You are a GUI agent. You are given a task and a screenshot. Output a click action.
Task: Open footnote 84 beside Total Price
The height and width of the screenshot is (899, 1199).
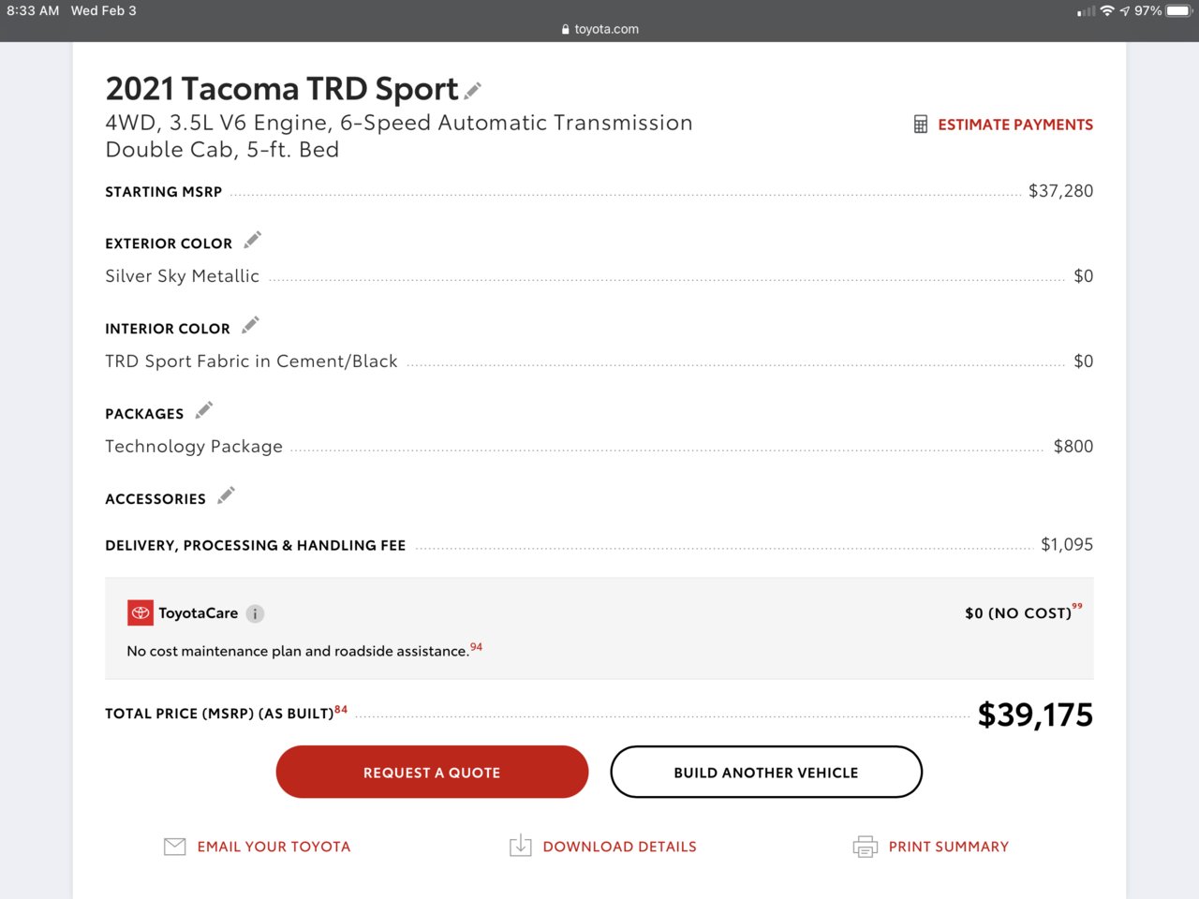pos(341,710)
